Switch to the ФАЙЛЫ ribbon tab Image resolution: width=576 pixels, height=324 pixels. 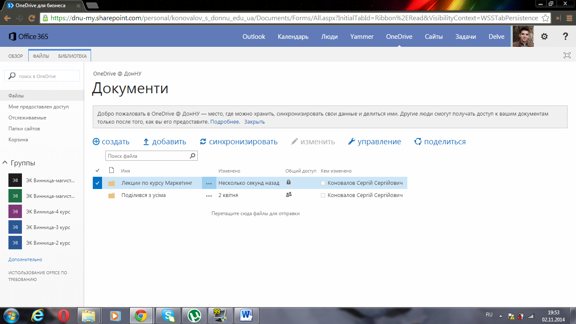[x=41, y=56]
